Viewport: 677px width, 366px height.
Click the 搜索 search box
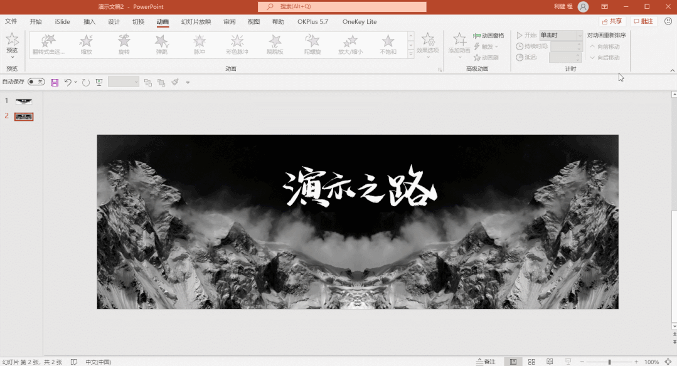point(342,6)
